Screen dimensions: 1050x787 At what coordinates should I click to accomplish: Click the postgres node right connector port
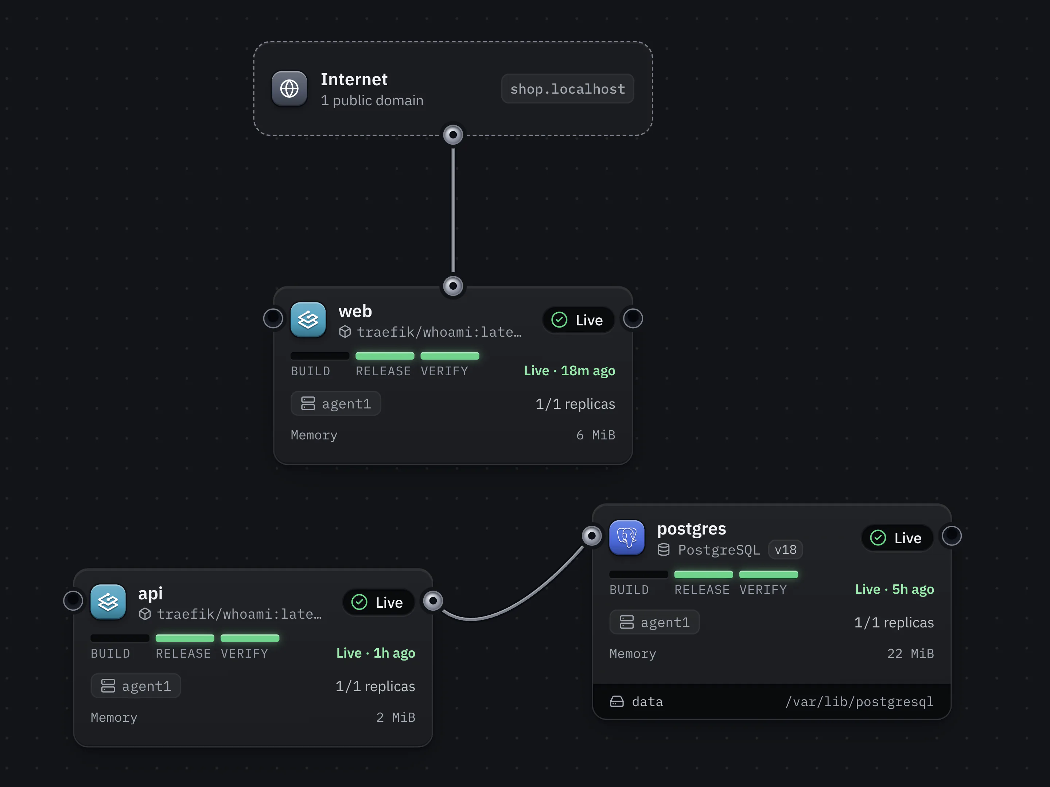coord(952,536)
